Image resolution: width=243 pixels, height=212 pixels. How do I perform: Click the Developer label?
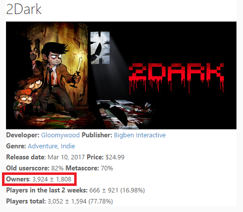(x=23, y=135)
